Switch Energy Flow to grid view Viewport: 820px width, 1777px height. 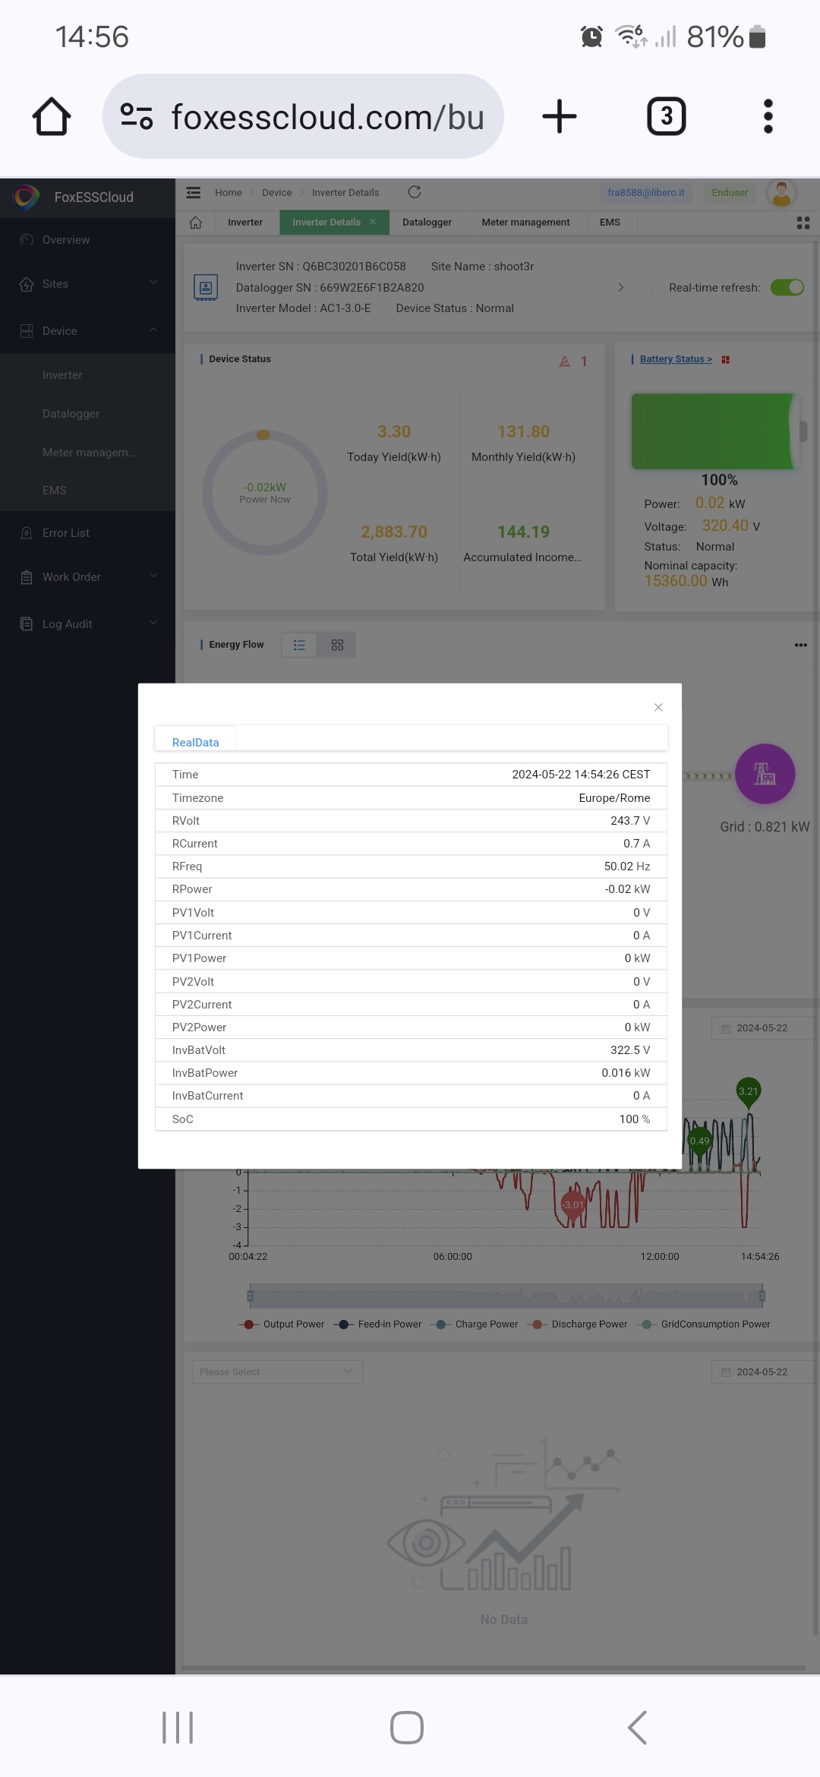(x=337, y=645)
